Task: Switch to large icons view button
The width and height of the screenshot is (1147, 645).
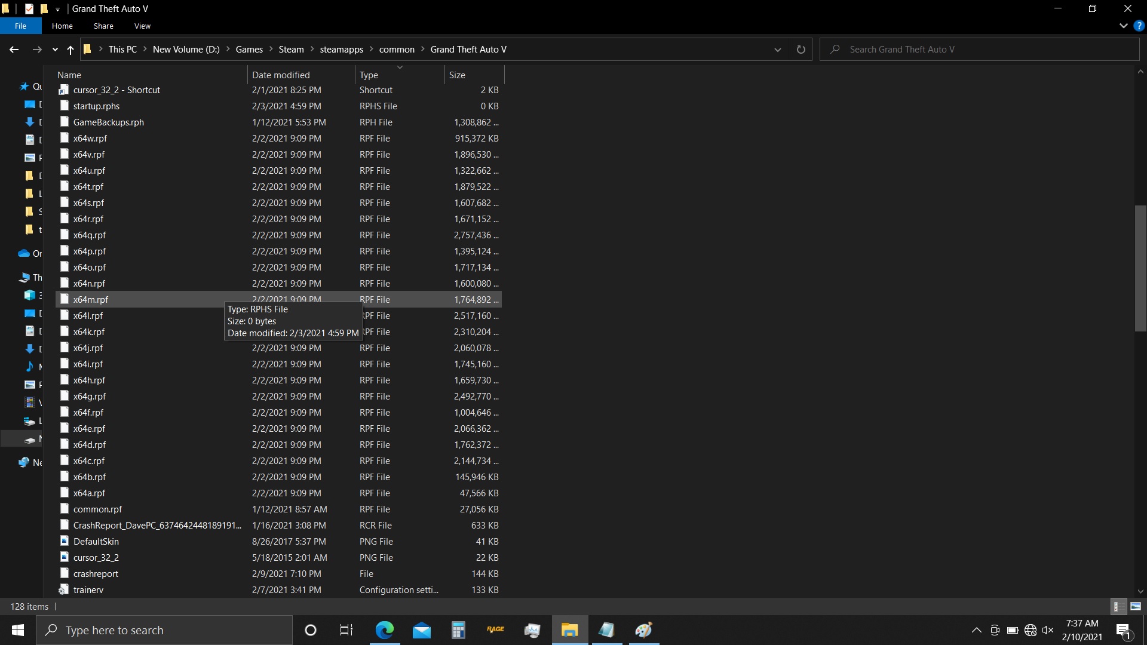Action: 1136,606
